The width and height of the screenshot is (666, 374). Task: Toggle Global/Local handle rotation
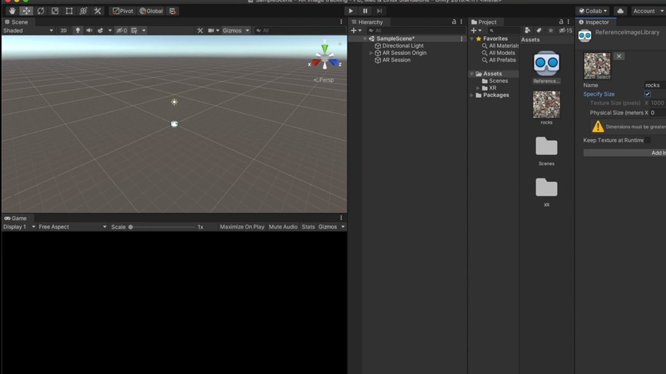(151, 11)
